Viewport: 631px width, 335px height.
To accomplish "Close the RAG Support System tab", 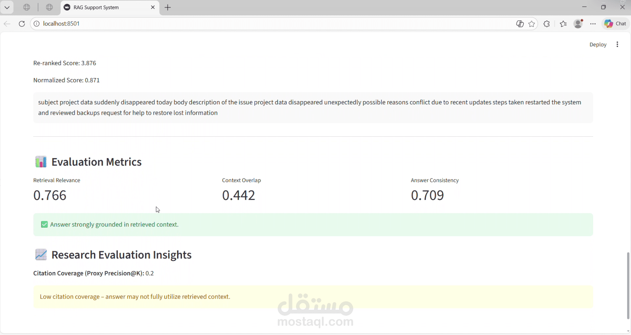I will (153, 7).
